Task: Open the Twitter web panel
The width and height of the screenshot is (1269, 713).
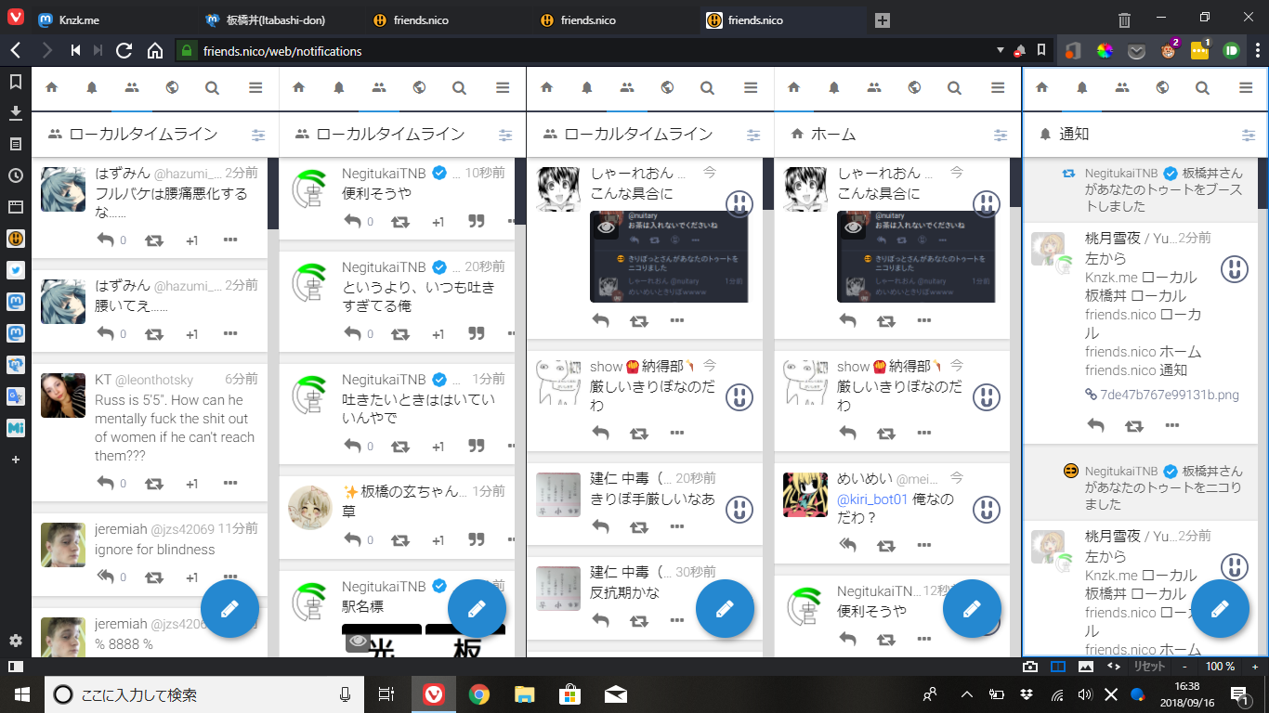Action: 16,270
